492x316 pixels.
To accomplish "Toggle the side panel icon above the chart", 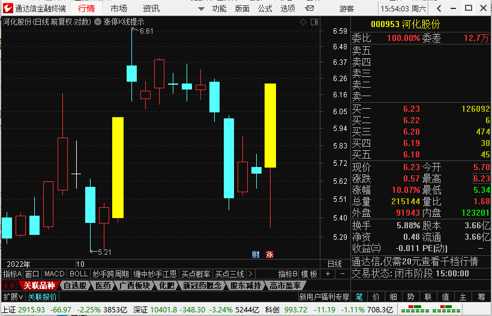I will tap(314, 22).
